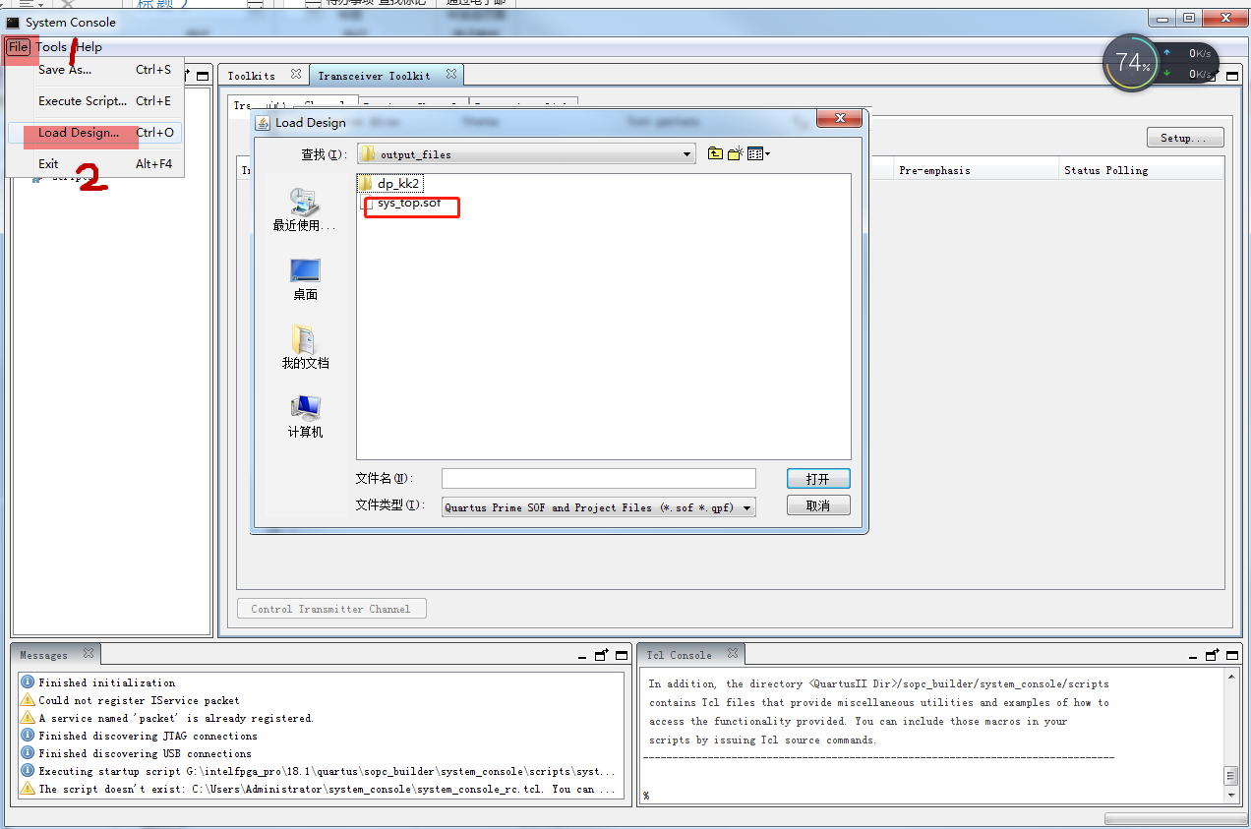This screenshot has height=829, width=1251.
Task: Select 桌面 (Desktop) in the dialog sidebar
Action: [x=305, y=276]
